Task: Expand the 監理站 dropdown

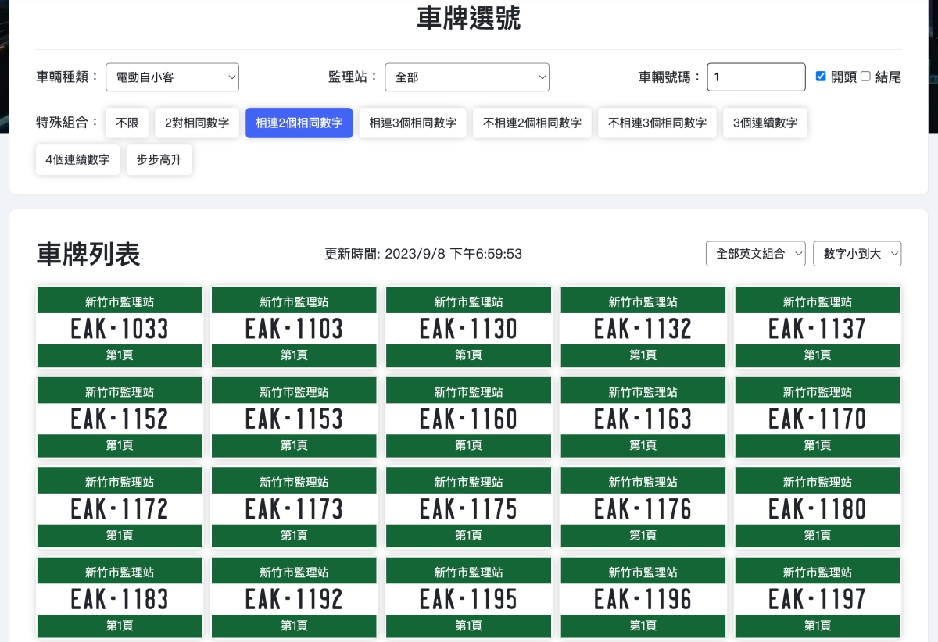Action: click(x=467, y=77)
